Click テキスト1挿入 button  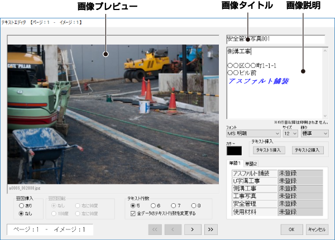pyautogui.click(x=269, y=150)
